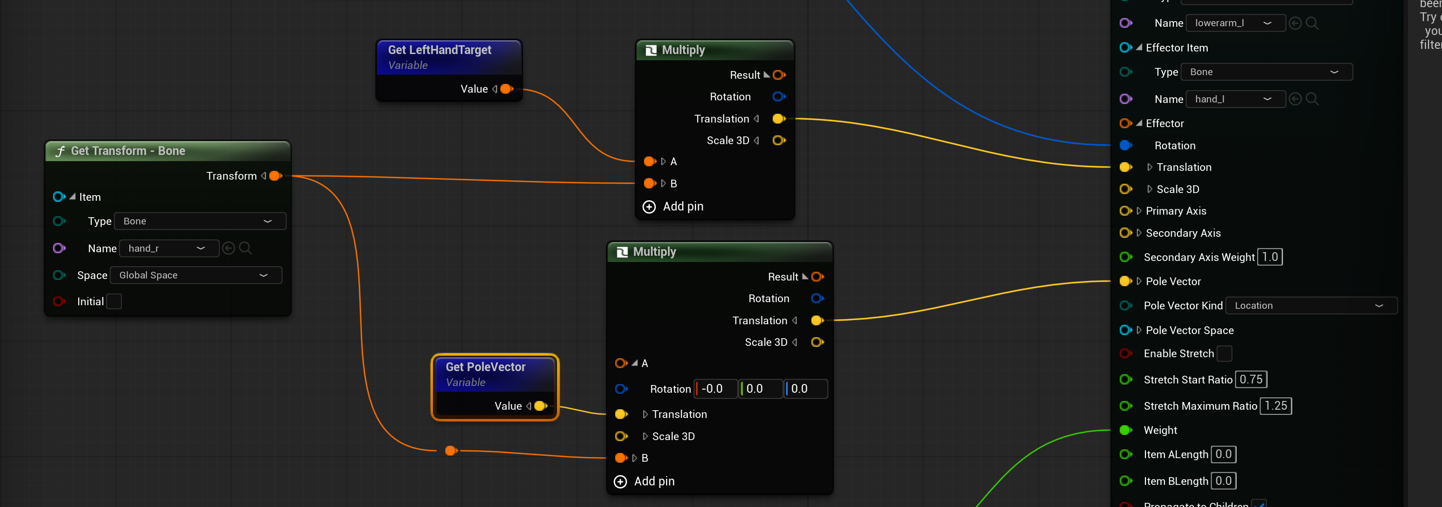The image size is (1442, 507).
Task: Collapse the Effector section
Action: [x=1139, y=123]
